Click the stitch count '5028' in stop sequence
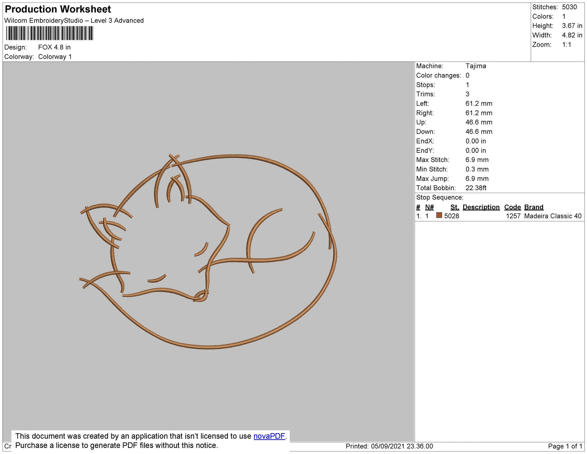The height and width of the screenshot is (454, 587). (x=452, y=216)
